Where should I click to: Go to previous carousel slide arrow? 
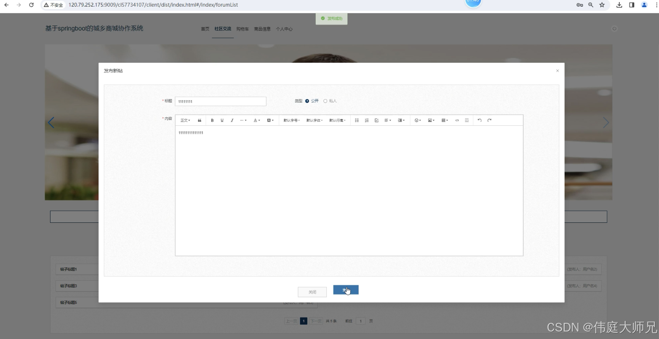point(51,123)
